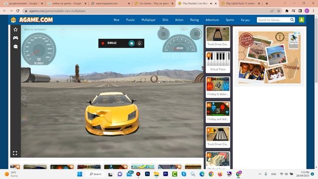The width and height of the screenshot is (318, 179).
Task: Go back to previous page
Action: coord(4,11)
